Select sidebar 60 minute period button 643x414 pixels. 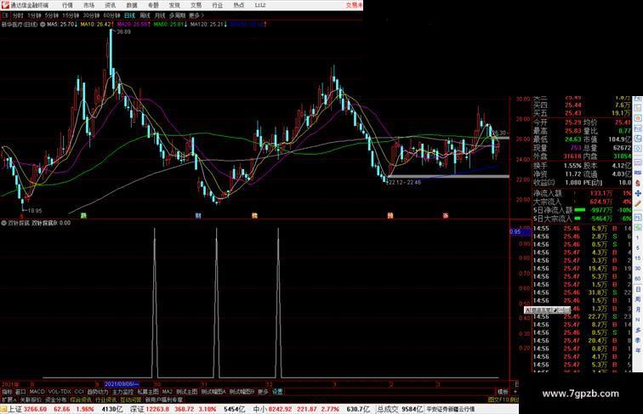[638, 279]
